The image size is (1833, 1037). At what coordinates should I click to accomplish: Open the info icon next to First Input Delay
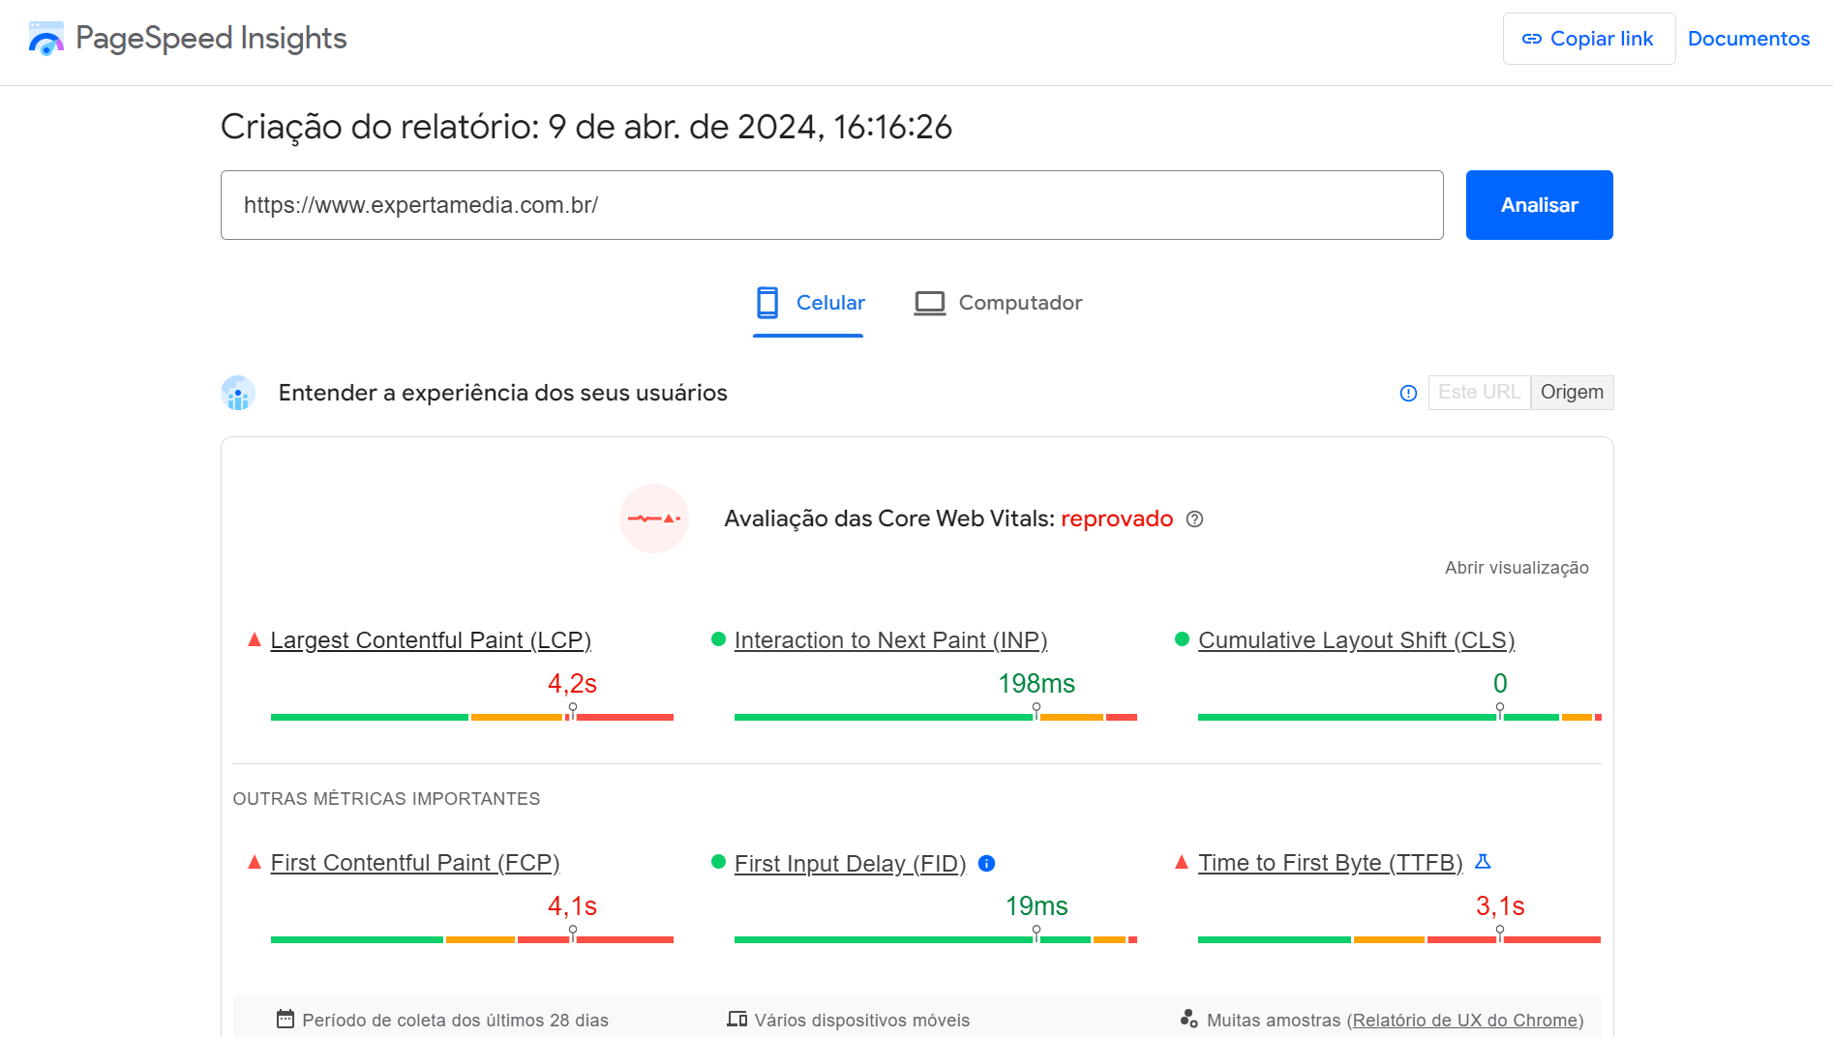tap(986, 863)
